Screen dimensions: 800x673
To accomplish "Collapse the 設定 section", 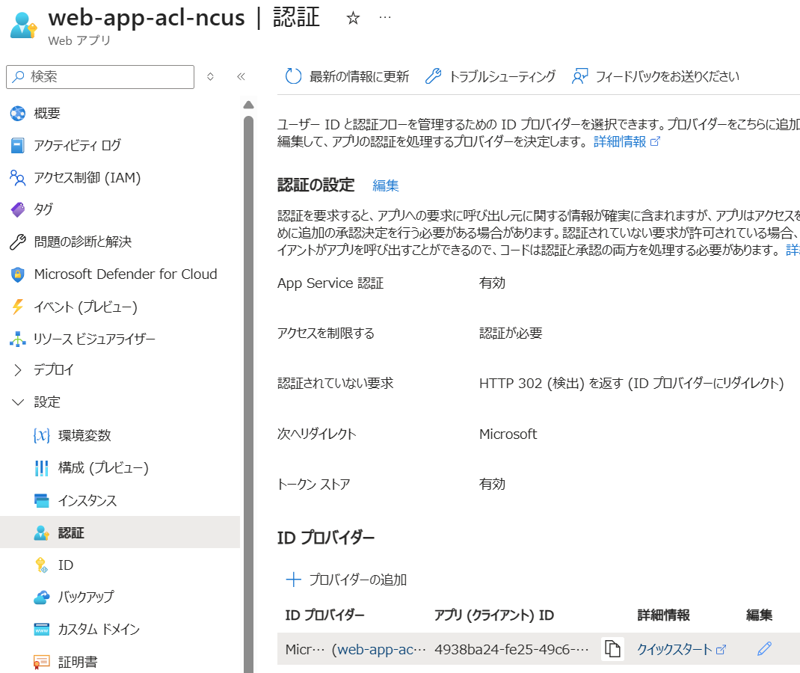I will pos(18,402).
